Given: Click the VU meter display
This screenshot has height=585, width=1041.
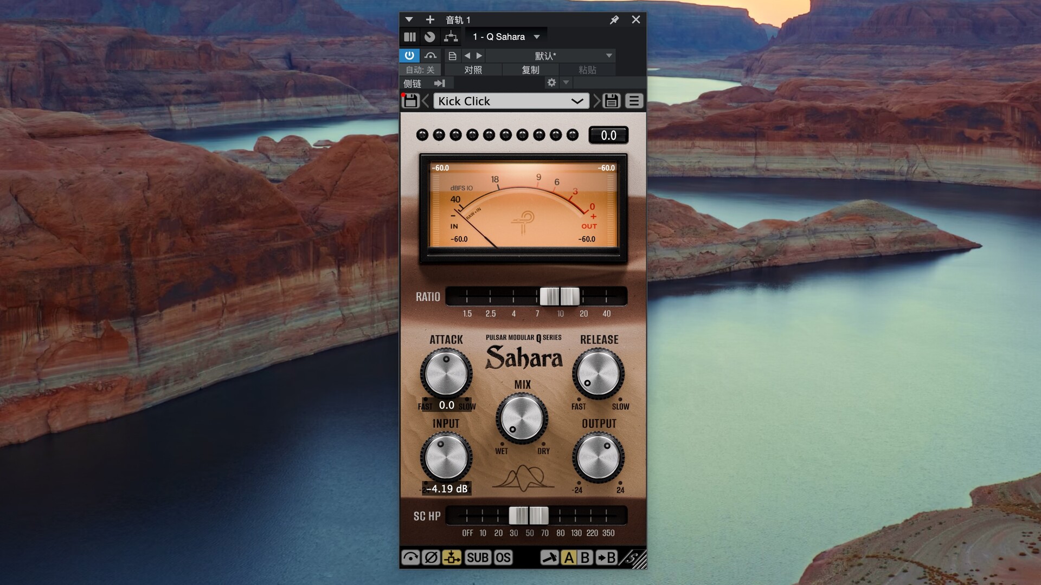Looking at the screenshot, I should point(523,209).
